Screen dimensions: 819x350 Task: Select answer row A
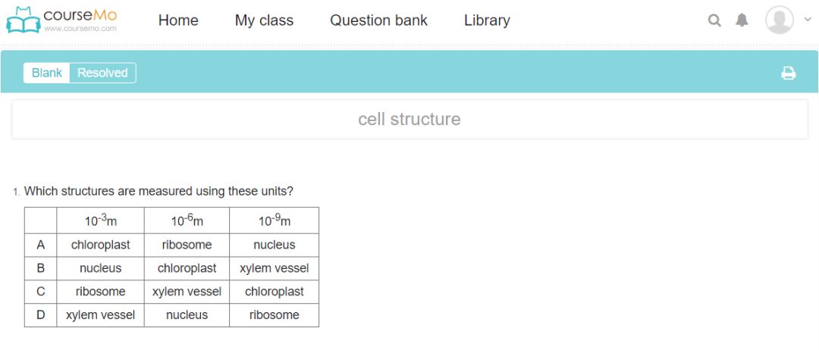pyautogui.click(x=41, y=245)
